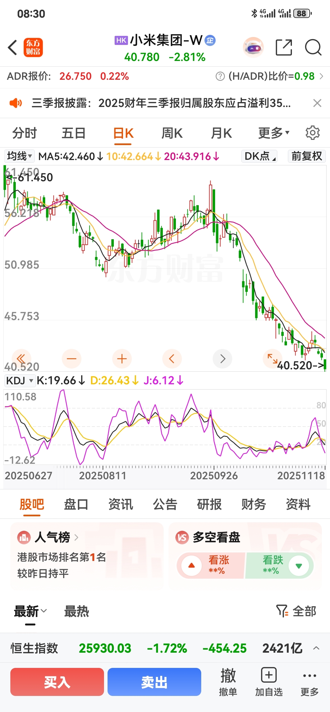Tap the ADR报价 26.750 value
Screen dimensions: 330x712
75,76
